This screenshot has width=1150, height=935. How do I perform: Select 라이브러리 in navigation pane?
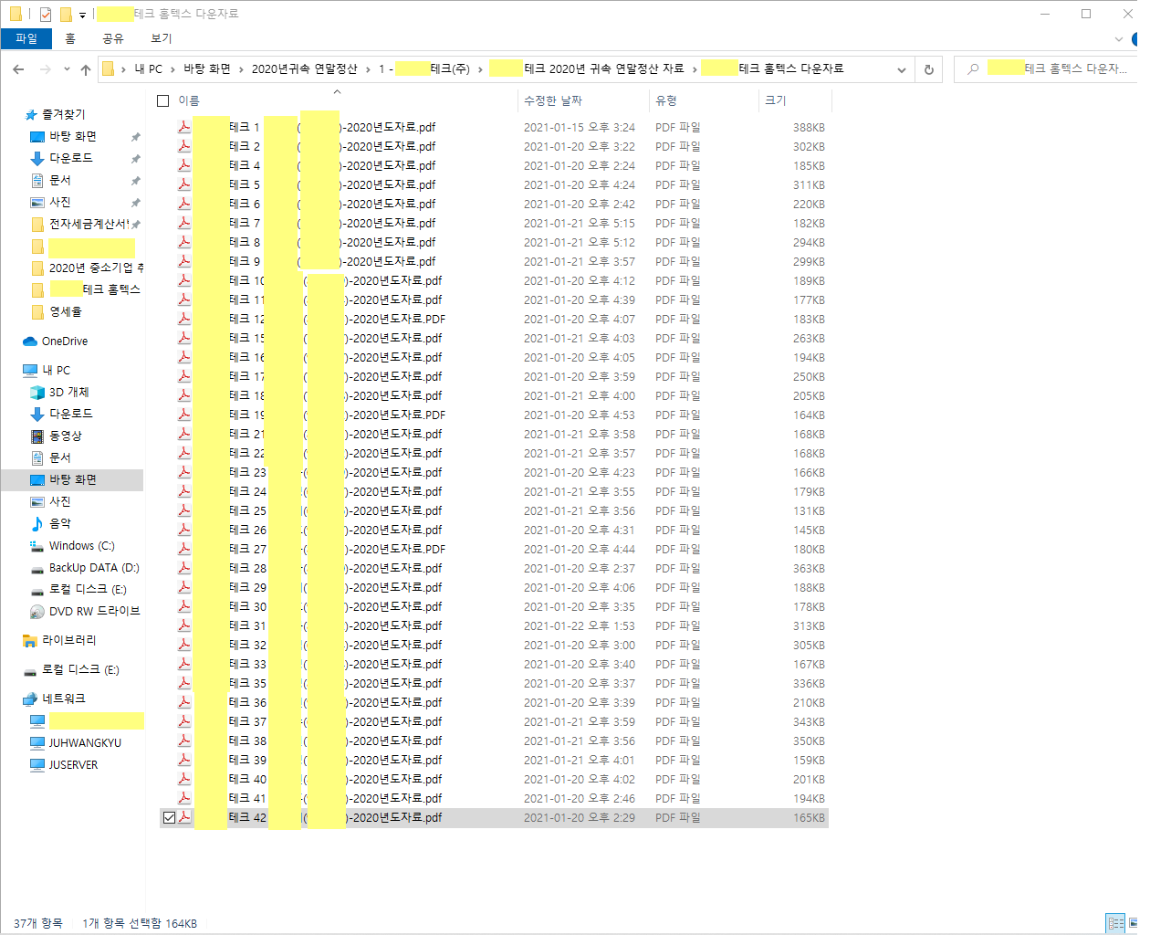68,640
